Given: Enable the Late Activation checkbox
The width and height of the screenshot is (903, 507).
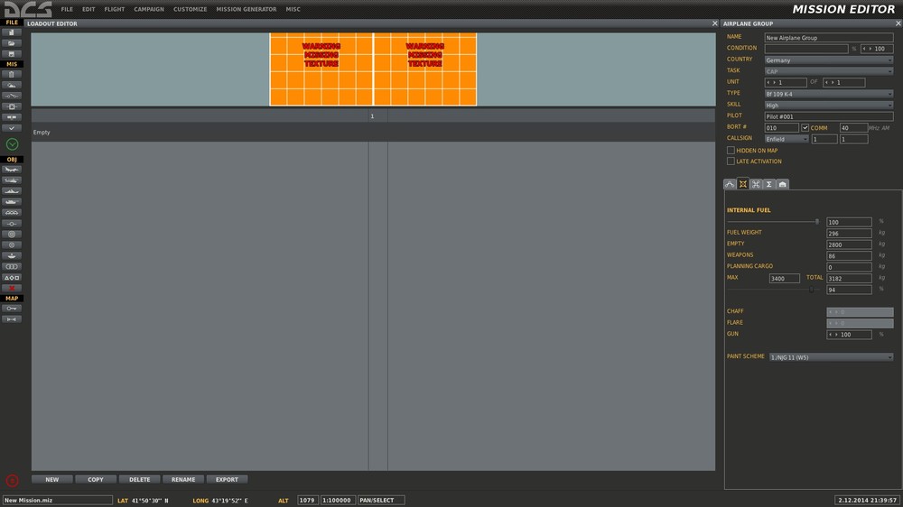Looking at the screenshot, I should click(x=731, y=161).
